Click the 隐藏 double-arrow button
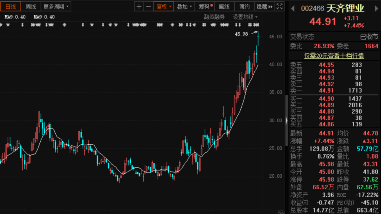381x214 pixels. 265,7
